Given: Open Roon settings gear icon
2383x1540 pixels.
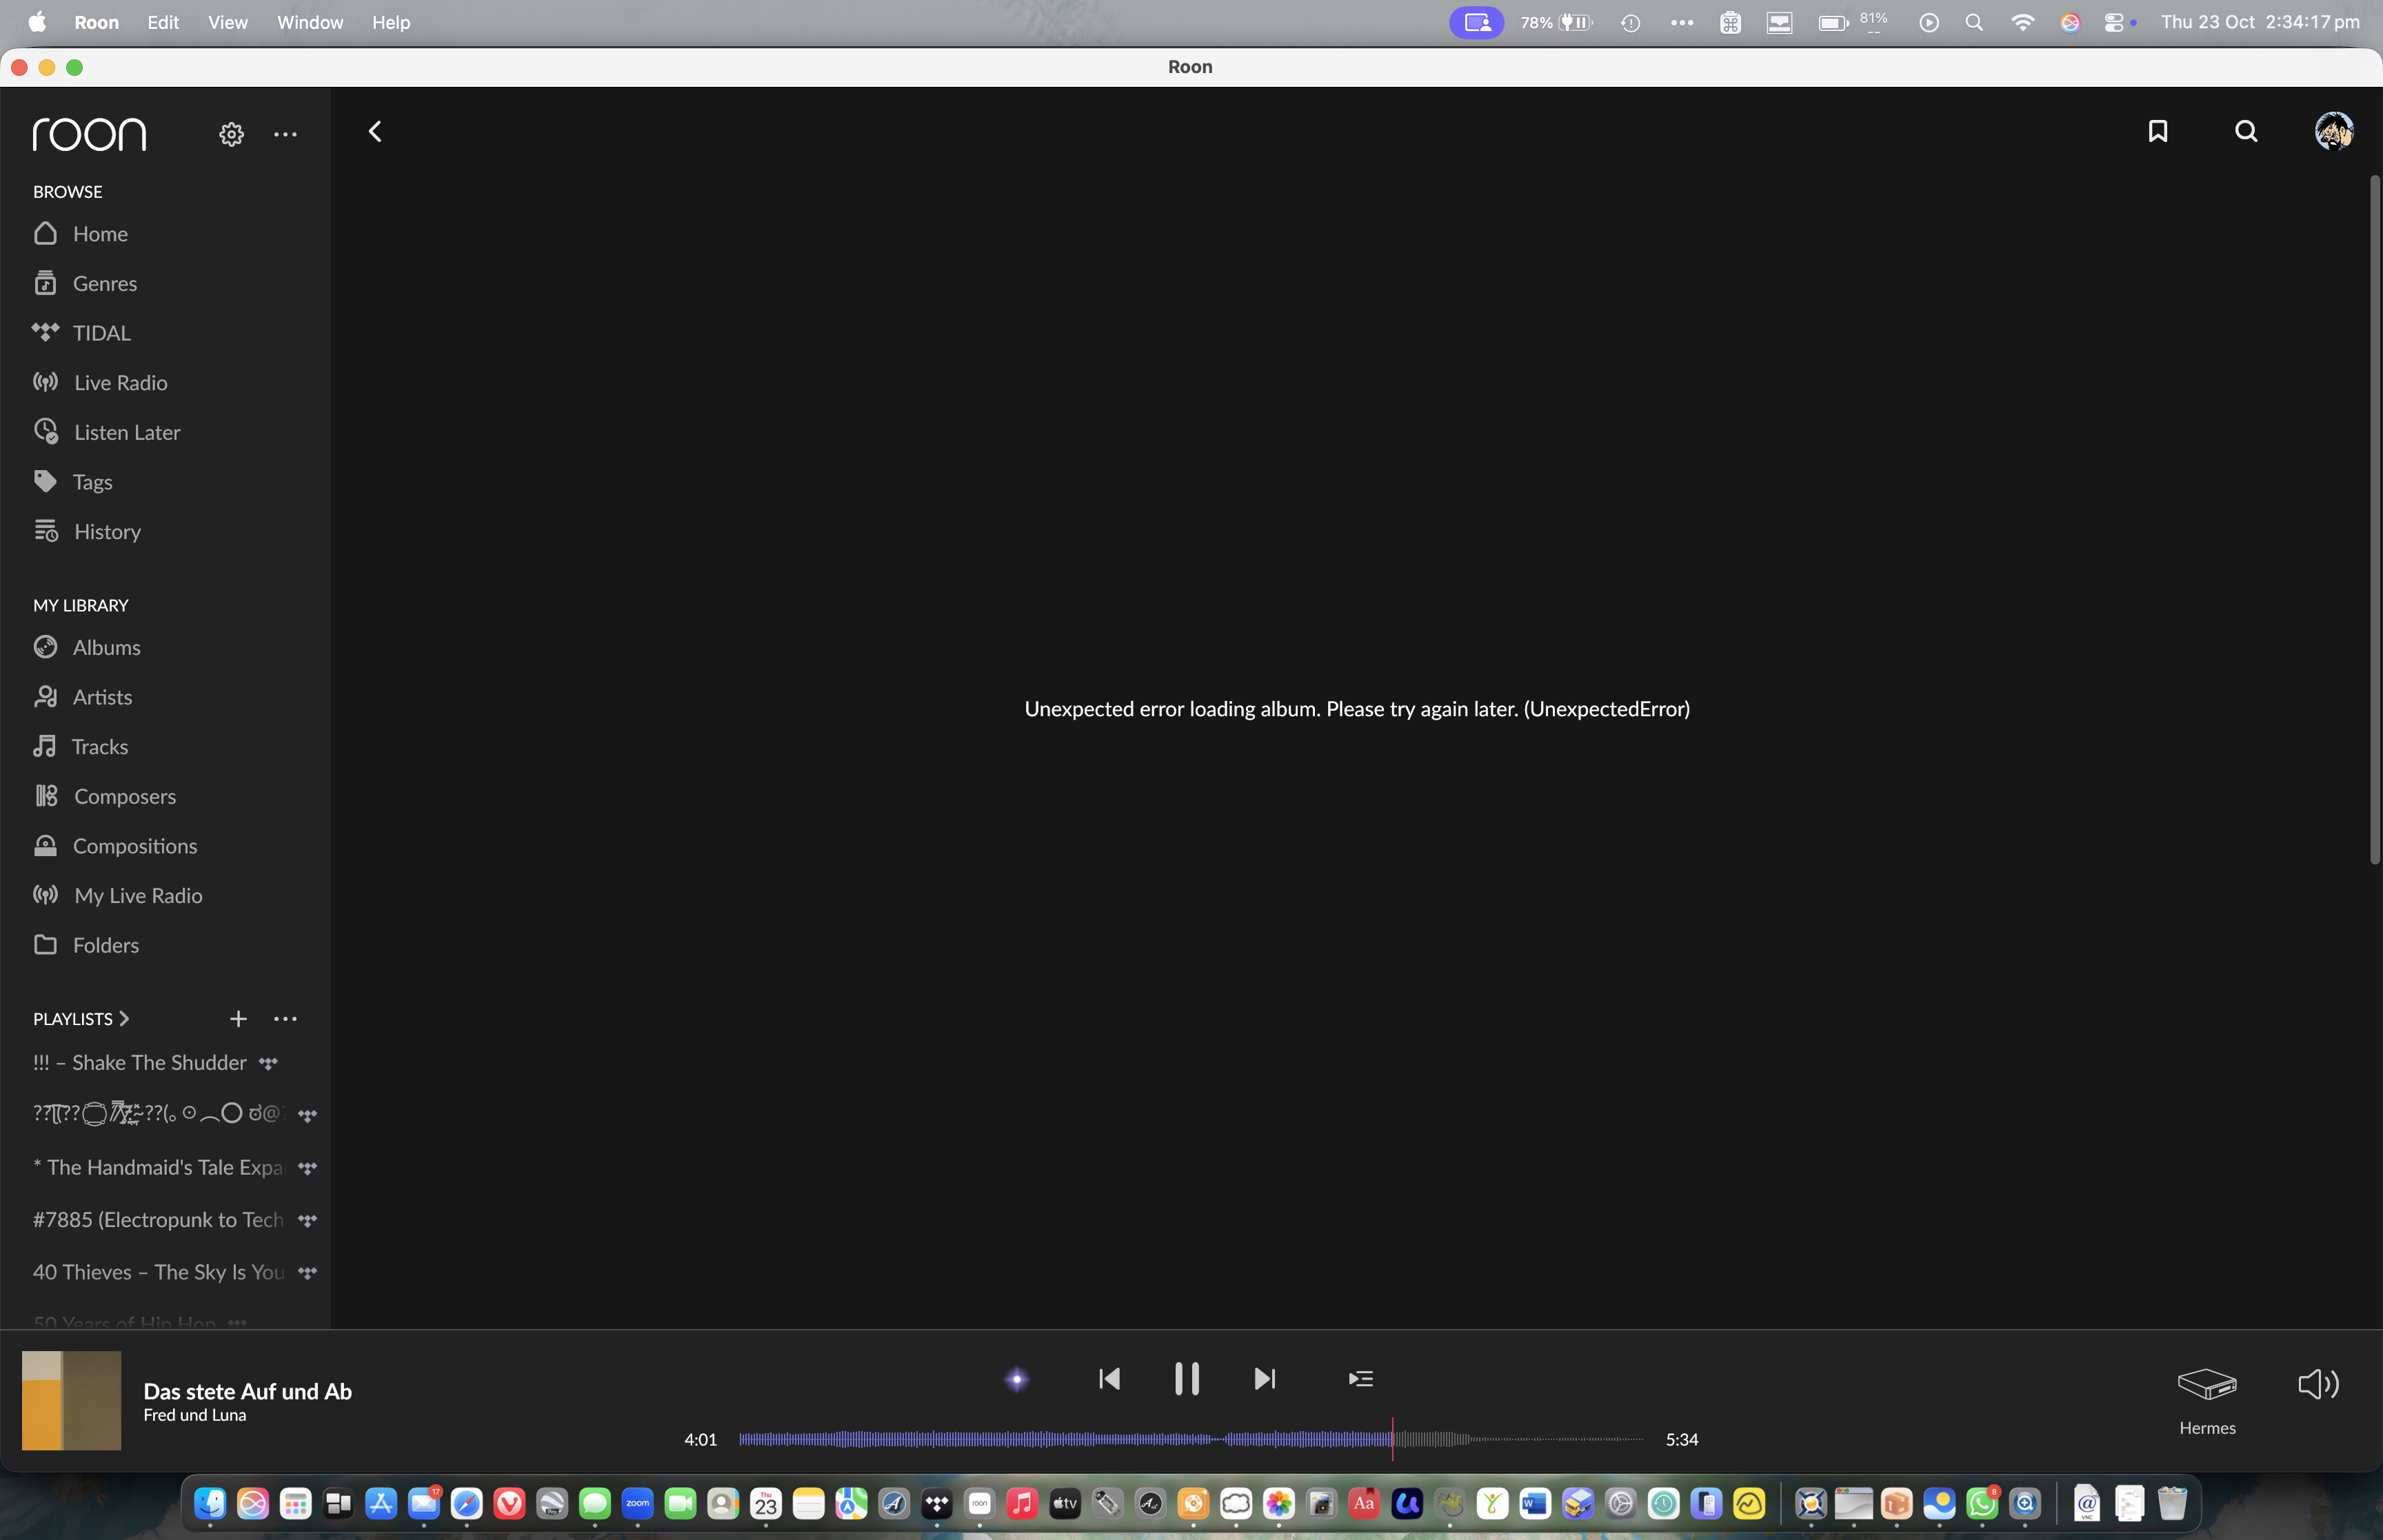Looking at the screenshot, I should tap(231, 134).
